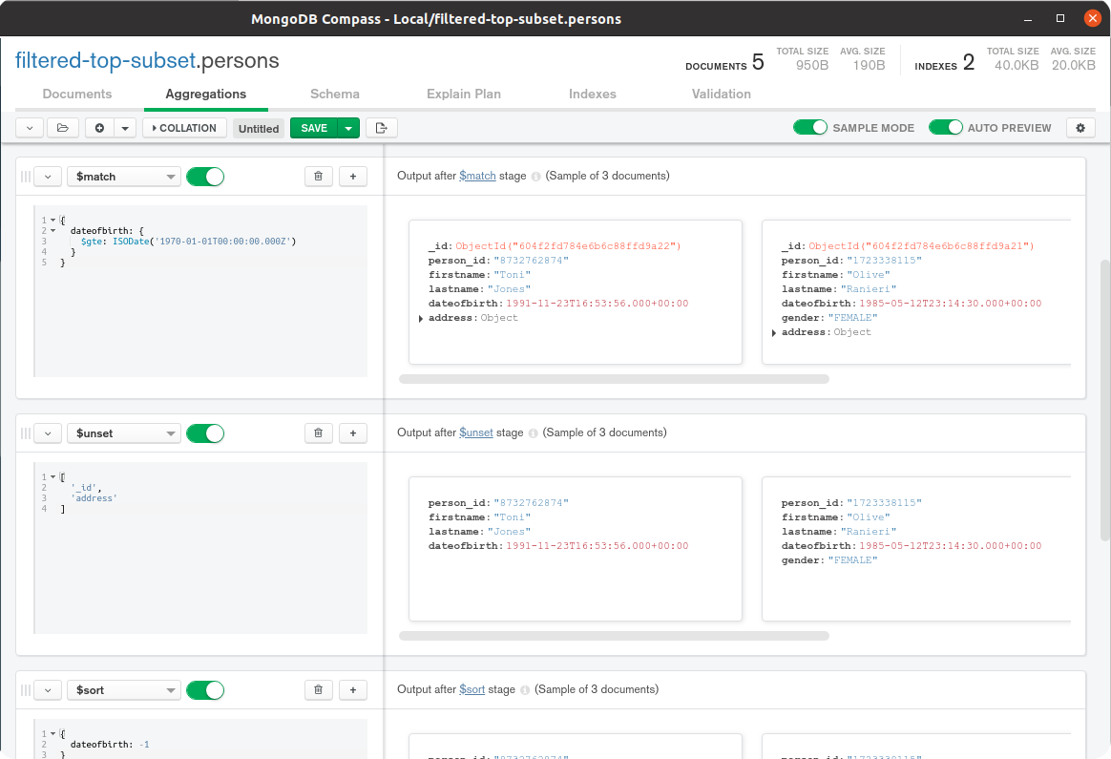Collapse the $sort stage with chevron
Viewport: 1111px width, 759px height.
(x=48, y=689)
